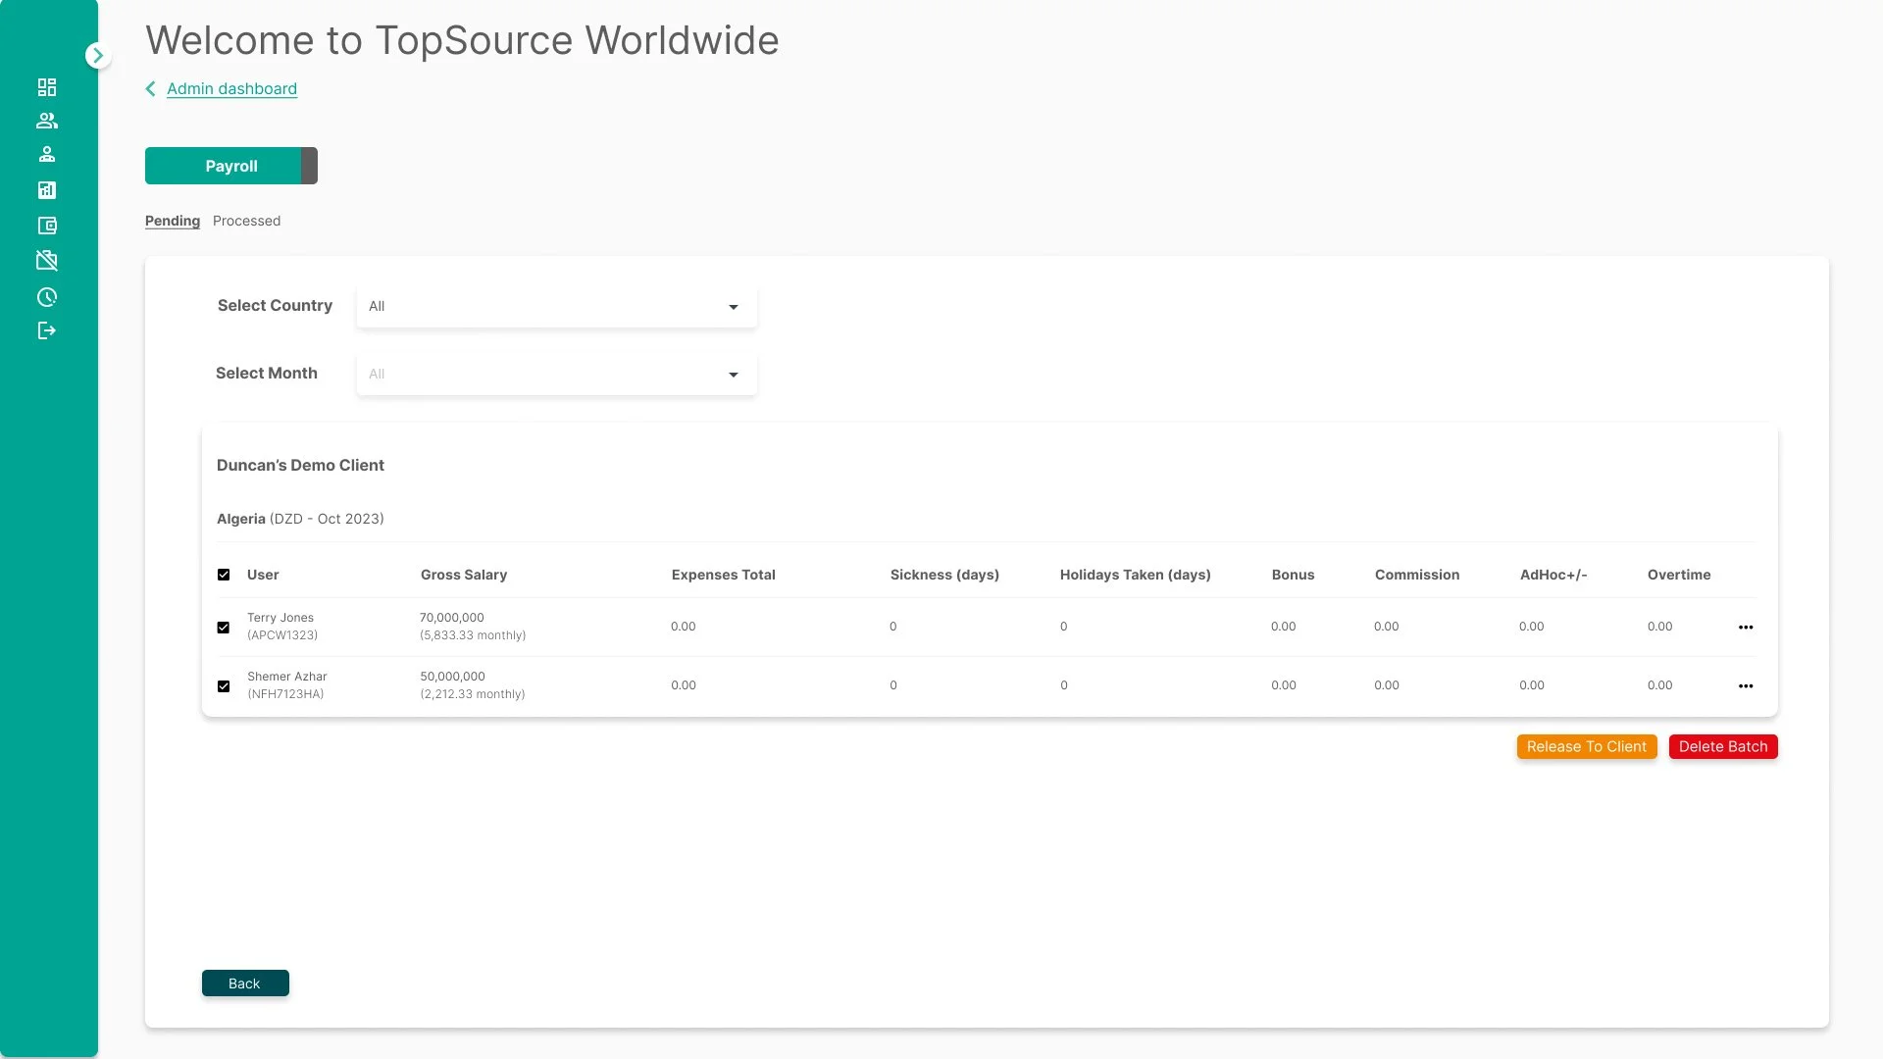Open the more options menu for Shemer Azhar
The height and width of the screenshot is (1059, 1883).
1746,686
